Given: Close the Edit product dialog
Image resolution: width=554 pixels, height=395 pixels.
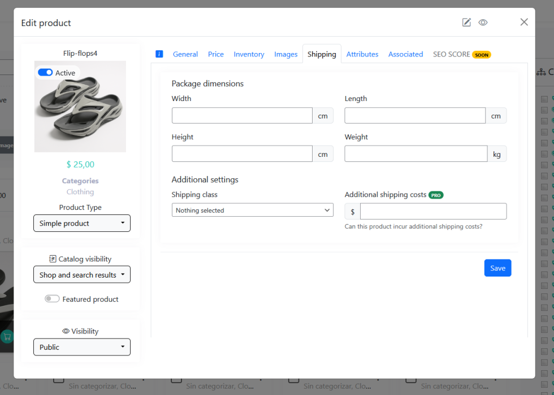Looking at the screenshot, I should [x=524, y=22].
